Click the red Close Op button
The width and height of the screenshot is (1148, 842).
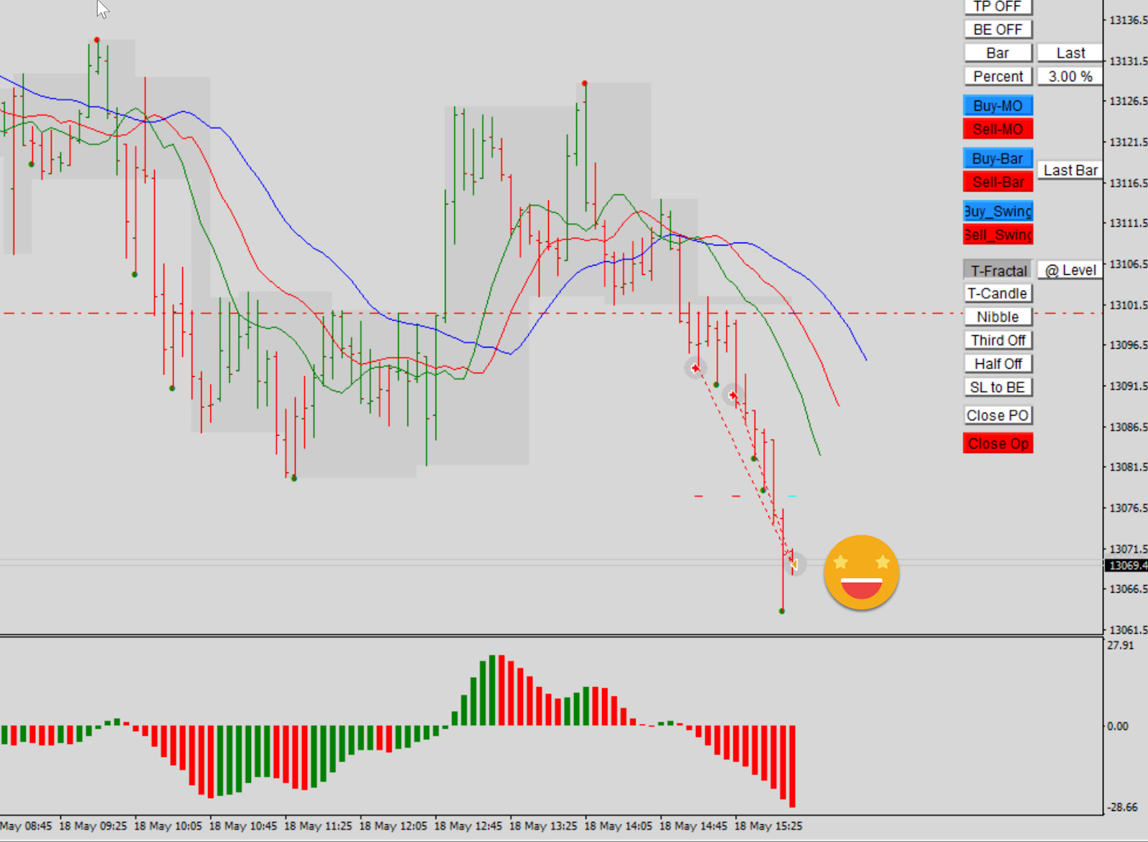tap(997, 444)
